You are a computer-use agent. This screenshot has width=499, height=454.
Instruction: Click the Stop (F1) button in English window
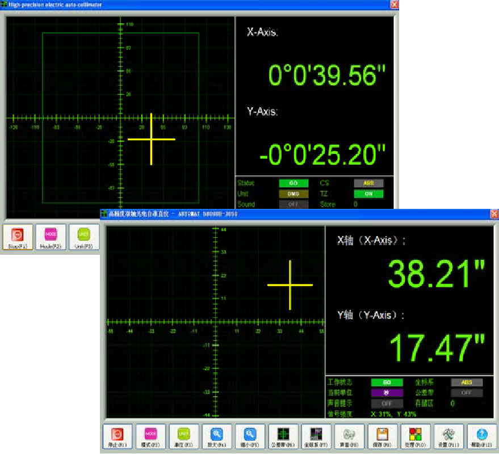pyautogui.click(x=18, y=237)
